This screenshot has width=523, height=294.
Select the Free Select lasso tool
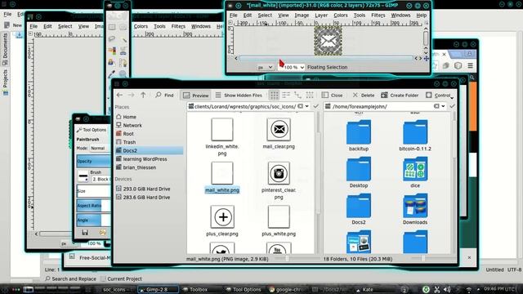[112, 39]
